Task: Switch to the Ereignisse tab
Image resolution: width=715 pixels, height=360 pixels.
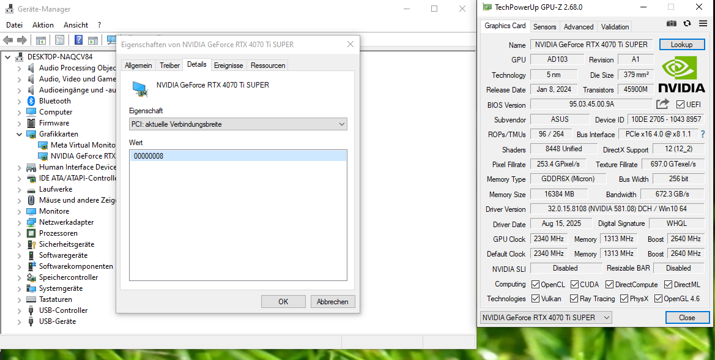Action: click(229, 66)
